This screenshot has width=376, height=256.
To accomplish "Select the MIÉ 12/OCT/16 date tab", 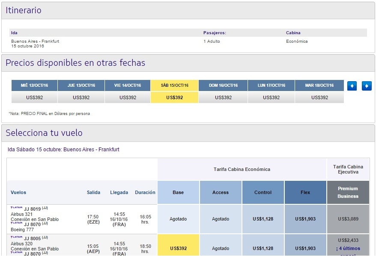I will click(x=35, y=85).
